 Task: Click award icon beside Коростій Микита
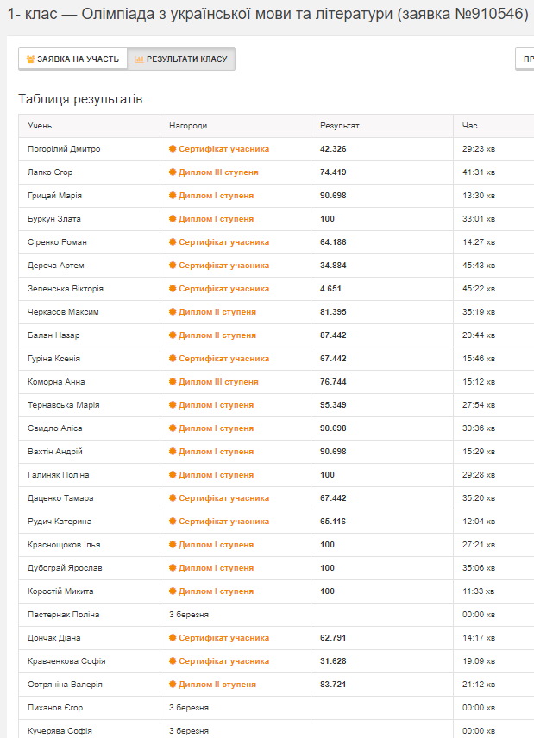pos(173,591)
